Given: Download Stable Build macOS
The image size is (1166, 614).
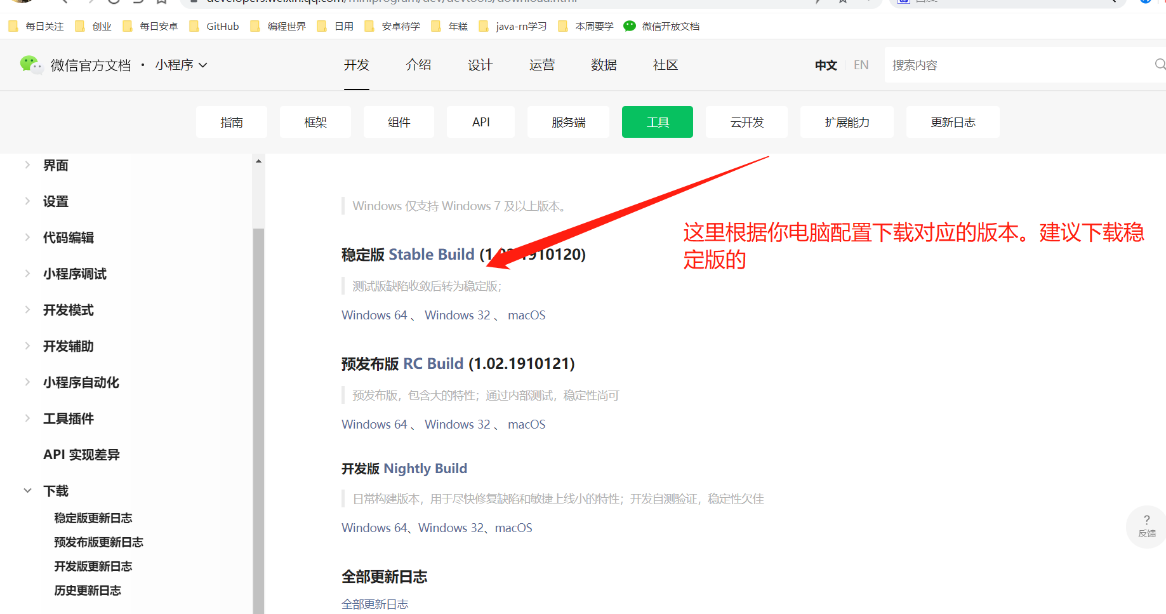Looking at the screenshot, I should [527, 315].
